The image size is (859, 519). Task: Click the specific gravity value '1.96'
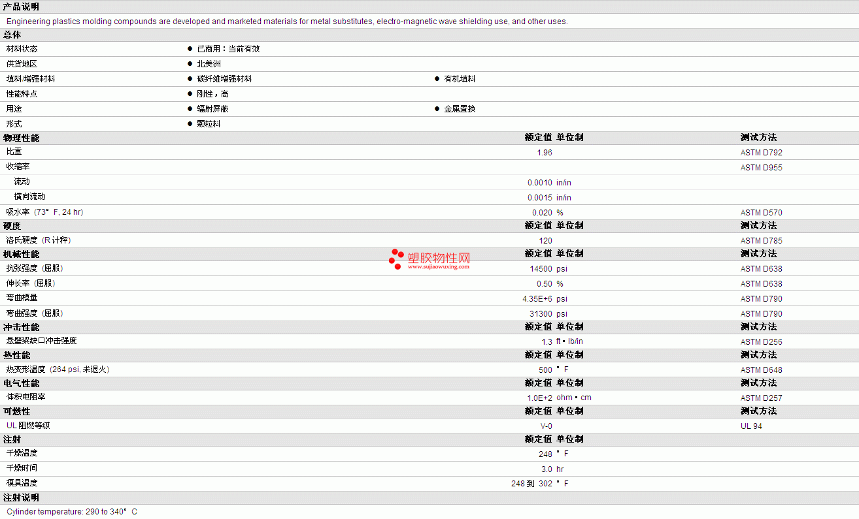tap(545, 153)
